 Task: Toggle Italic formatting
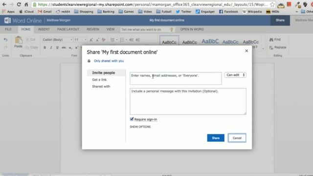click(51, 48)
